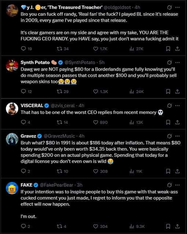Like the Treasured Treacher's tweet with 1.7K likes

(x=96, y=49)
